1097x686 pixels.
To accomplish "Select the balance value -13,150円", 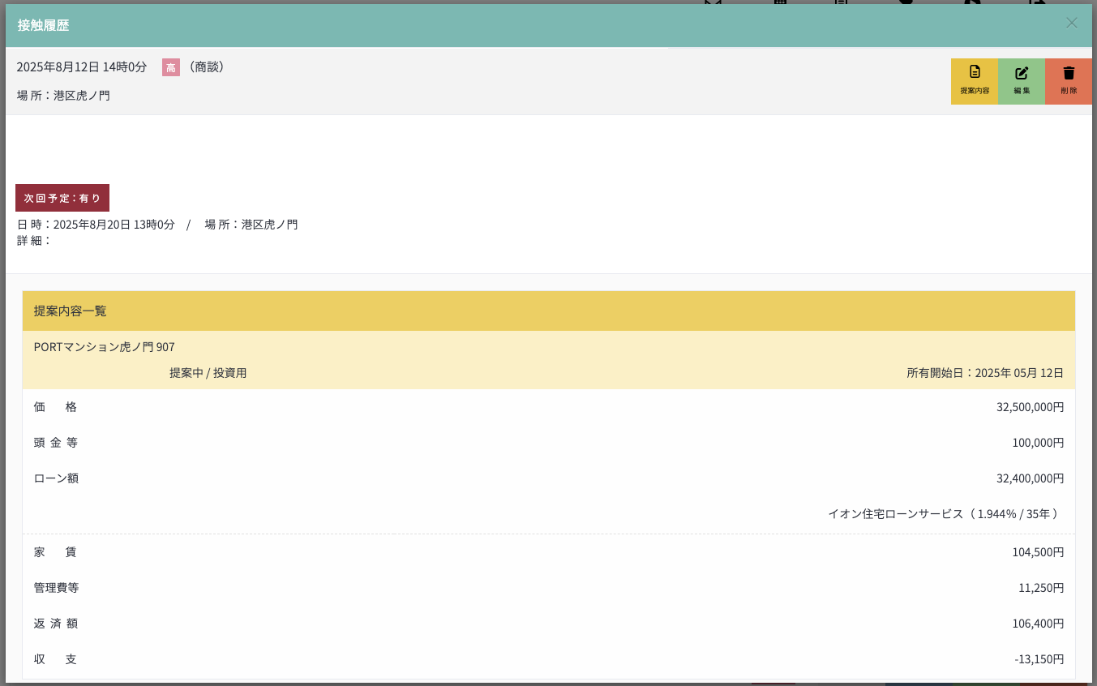I will [x=1039, y=659].
